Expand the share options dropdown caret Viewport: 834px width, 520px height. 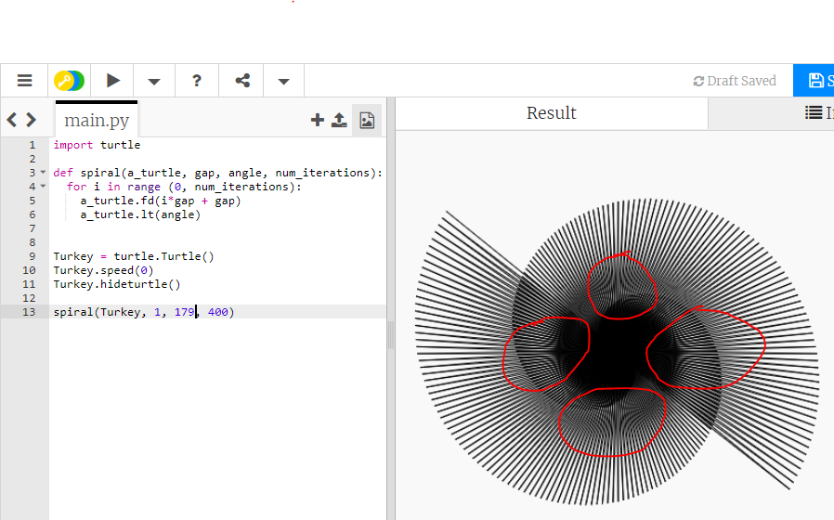(x=284, y=81)
